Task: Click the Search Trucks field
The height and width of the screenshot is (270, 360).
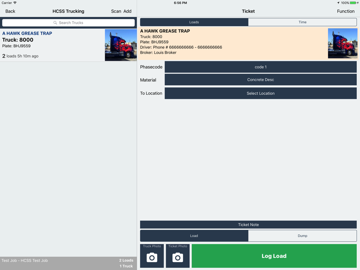Action: 68,23
